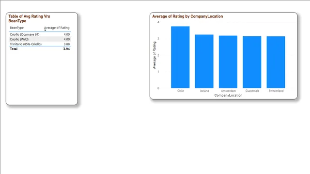The height and width of the screenshot is (174, 310).
Task: Select the Average of Rating column header
Action: pyautogui.click(x=57, y=28)
